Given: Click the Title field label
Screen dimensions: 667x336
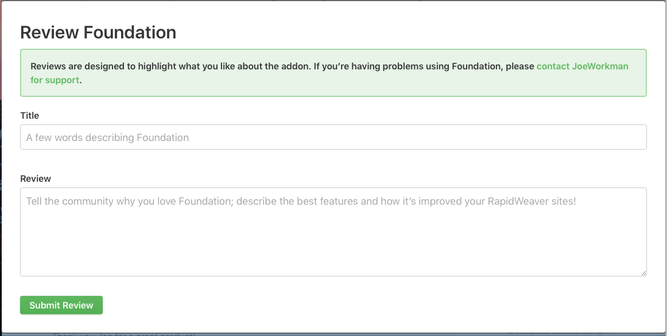Looking at the screenshot, I should click(x=30, y=115).
